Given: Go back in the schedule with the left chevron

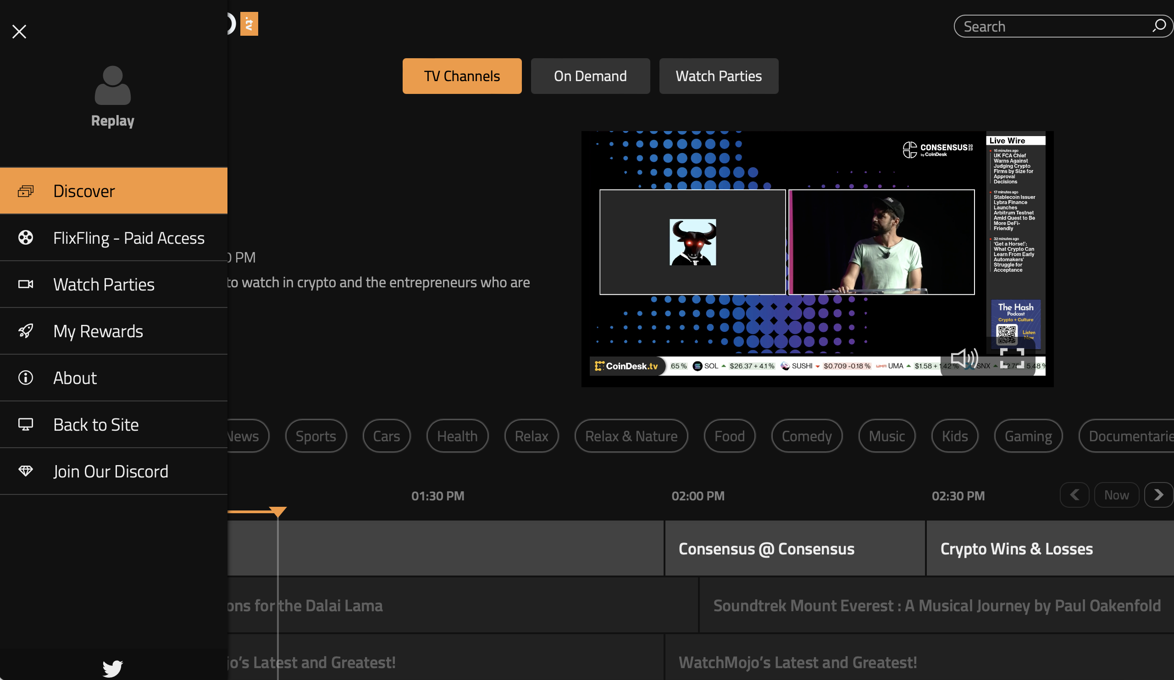Looking at the screenshot, I should pos(1074,495).
